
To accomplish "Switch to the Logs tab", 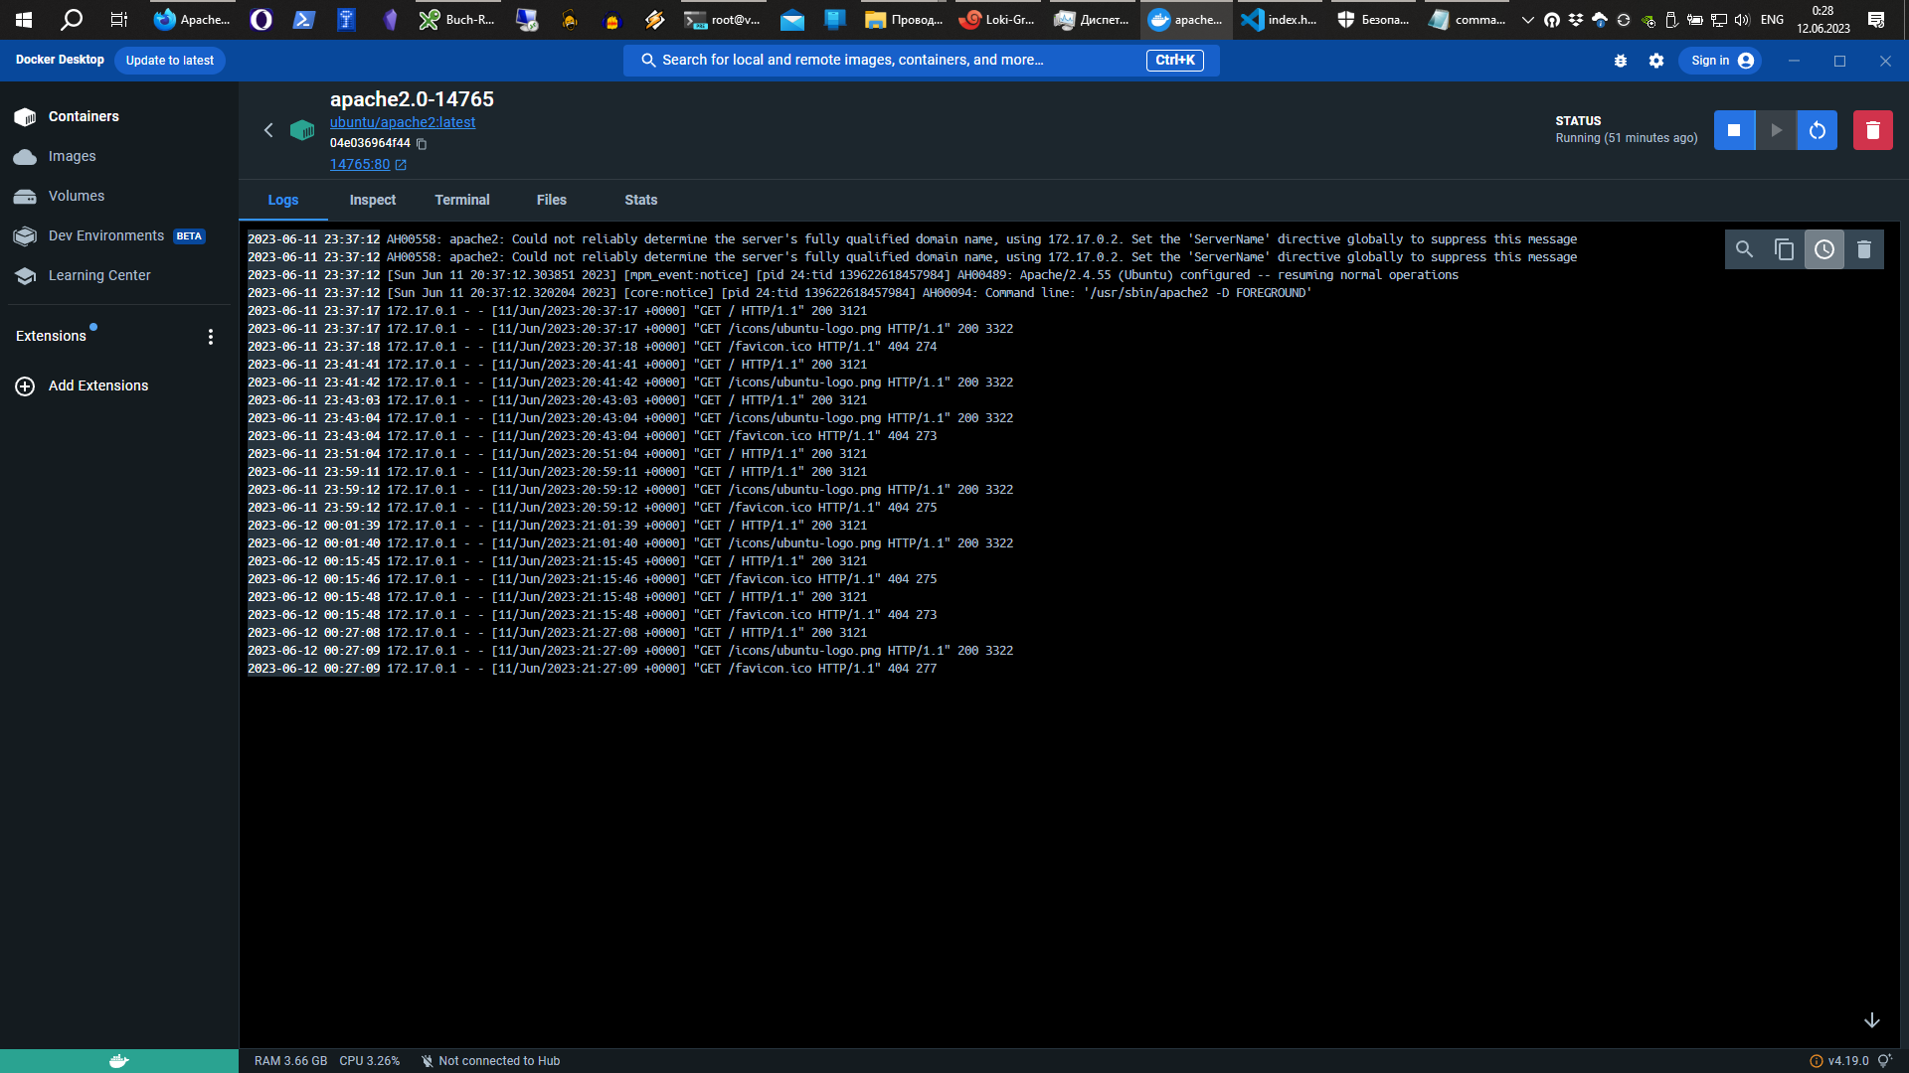I will click(283, 200).
